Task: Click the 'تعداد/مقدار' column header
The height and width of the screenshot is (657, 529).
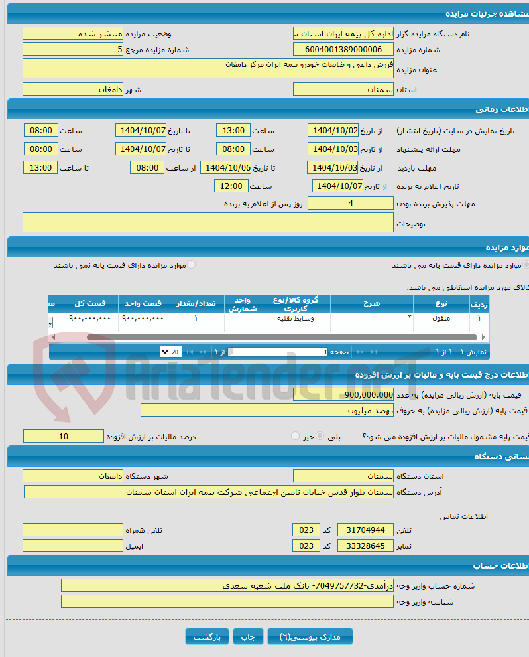Action: pos(196,304)
